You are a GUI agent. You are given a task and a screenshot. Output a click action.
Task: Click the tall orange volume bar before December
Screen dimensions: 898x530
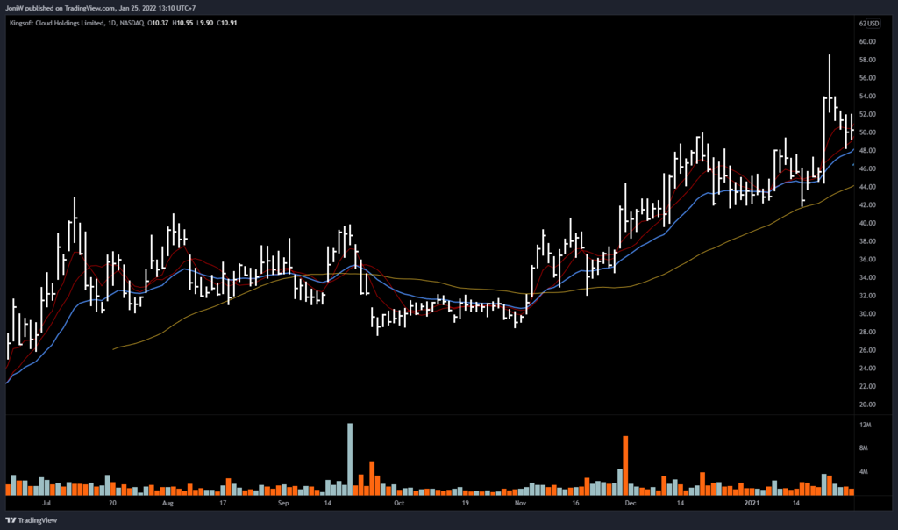(x=625, y=463)
